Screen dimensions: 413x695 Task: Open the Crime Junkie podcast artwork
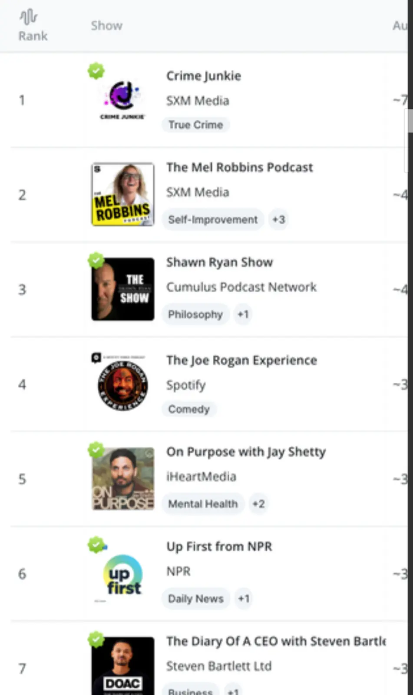tap(122, 100)
